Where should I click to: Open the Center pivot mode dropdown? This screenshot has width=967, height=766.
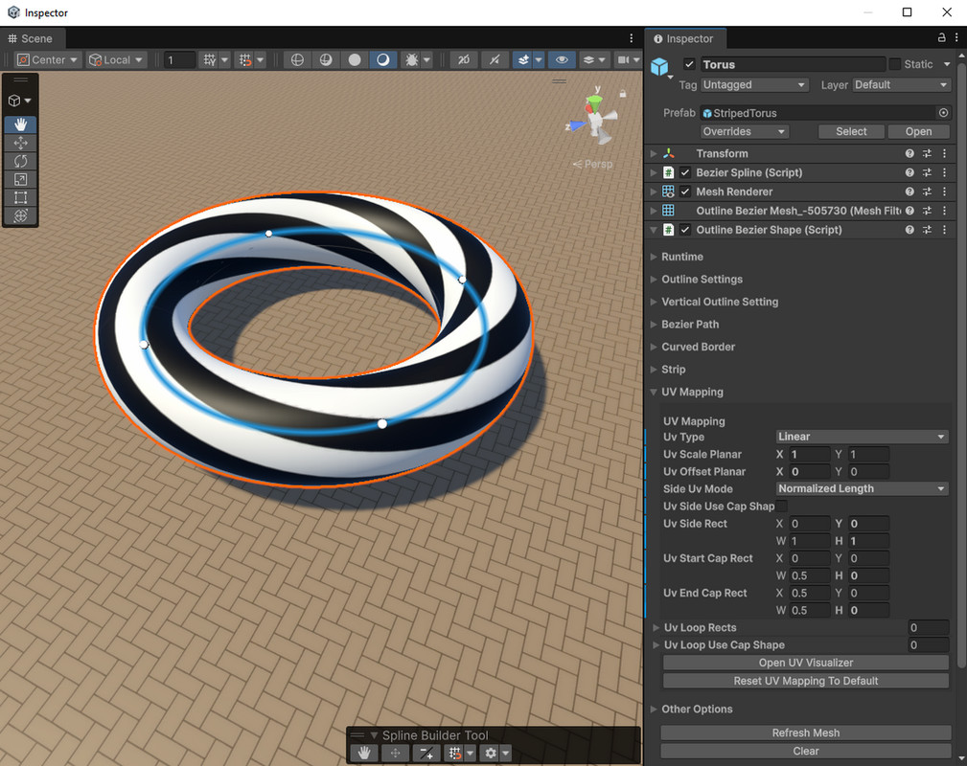point(48,59)
